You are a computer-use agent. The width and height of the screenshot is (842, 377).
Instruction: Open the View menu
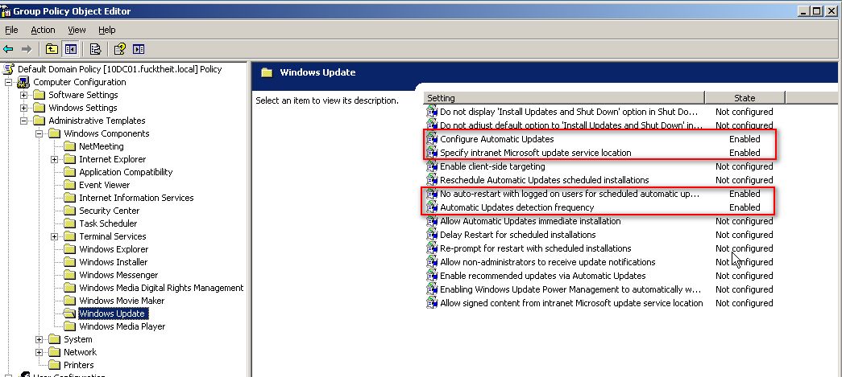(77, 30)
